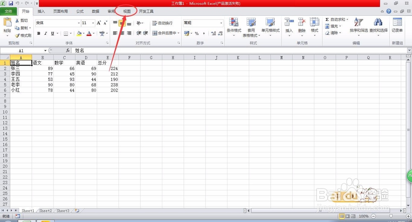Click the formula bar input field

pos(240,50)
